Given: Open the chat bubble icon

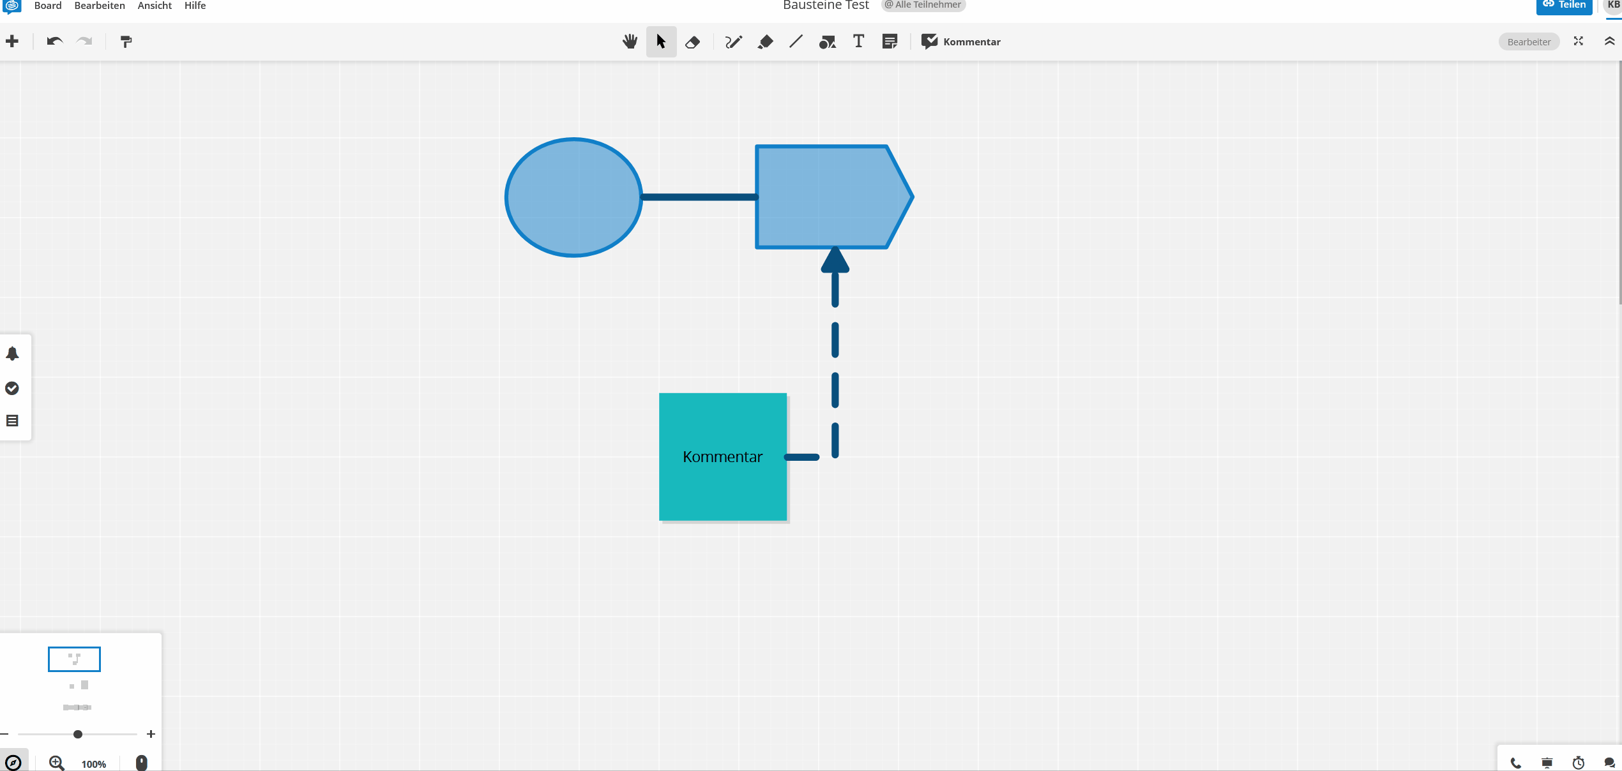Looking at the screenshot, I should [x=1610, y=763].
